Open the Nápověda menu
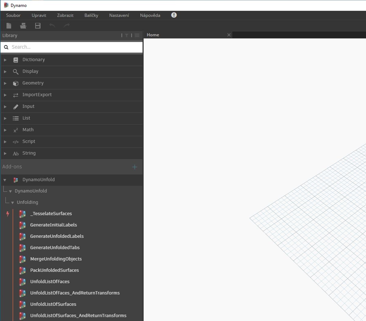This screenshot has height=321, width=366. (x=150, y=15)
